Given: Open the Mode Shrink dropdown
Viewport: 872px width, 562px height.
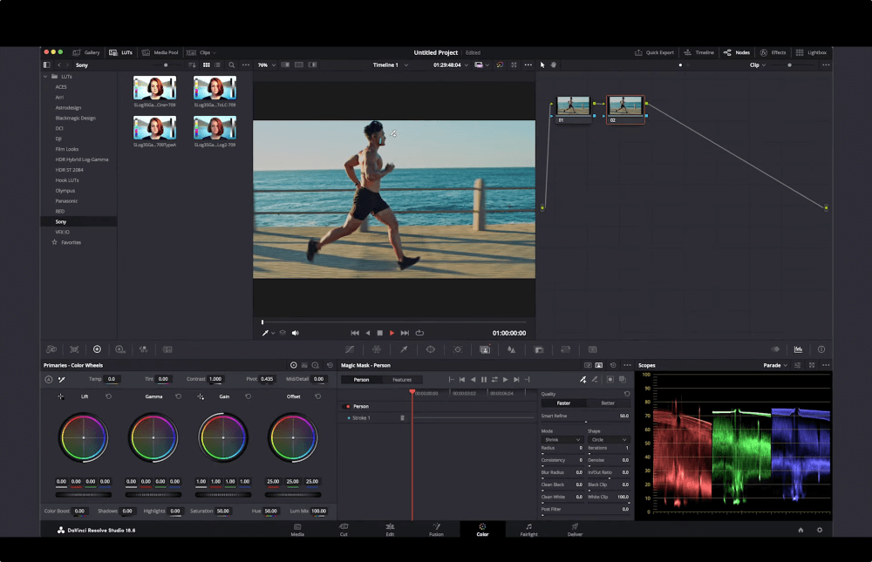Looking at the screenshot, I should pos(562,440).
